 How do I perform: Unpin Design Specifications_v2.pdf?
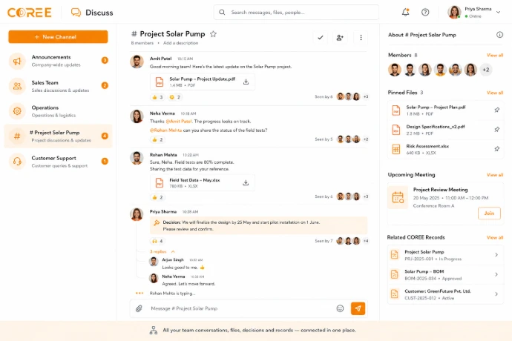496,130
